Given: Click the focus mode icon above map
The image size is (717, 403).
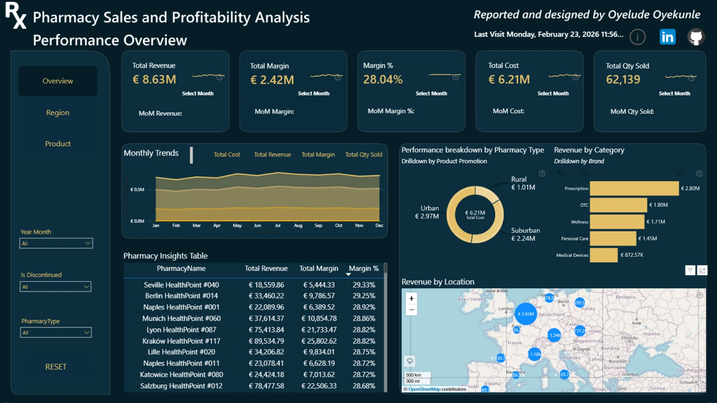Looking at the screenshot, I should (702, 271).
